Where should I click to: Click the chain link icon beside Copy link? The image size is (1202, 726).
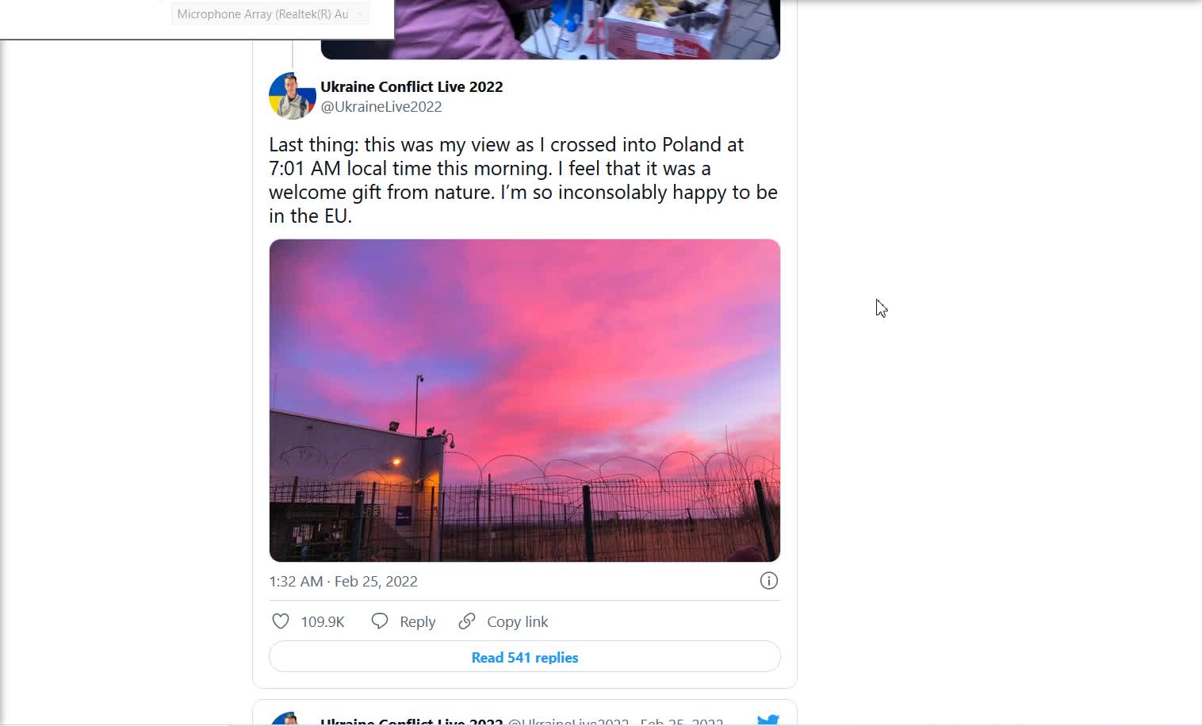click(467, 621)
